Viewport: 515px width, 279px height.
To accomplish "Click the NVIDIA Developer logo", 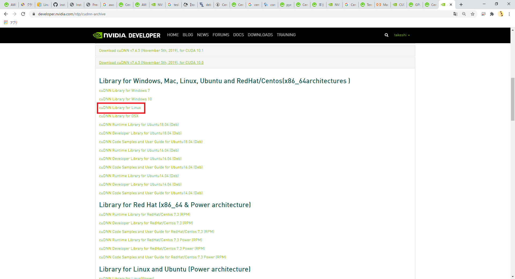I will (127, 35).
